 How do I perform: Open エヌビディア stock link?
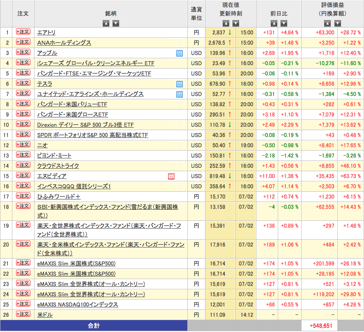52,176
